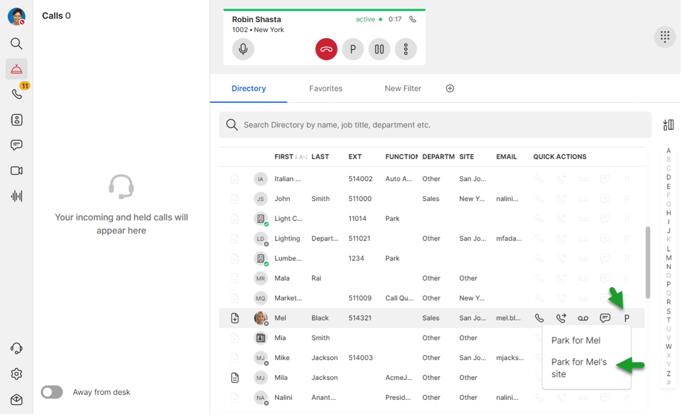Open voicemail from the sidebar
Screen dimensions: 683x417
16,196
